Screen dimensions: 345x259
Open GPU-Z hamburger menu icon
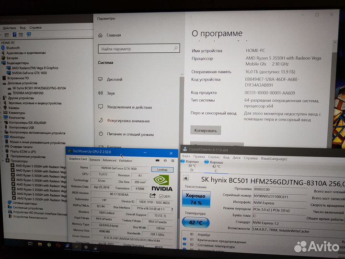click(172, 161)
